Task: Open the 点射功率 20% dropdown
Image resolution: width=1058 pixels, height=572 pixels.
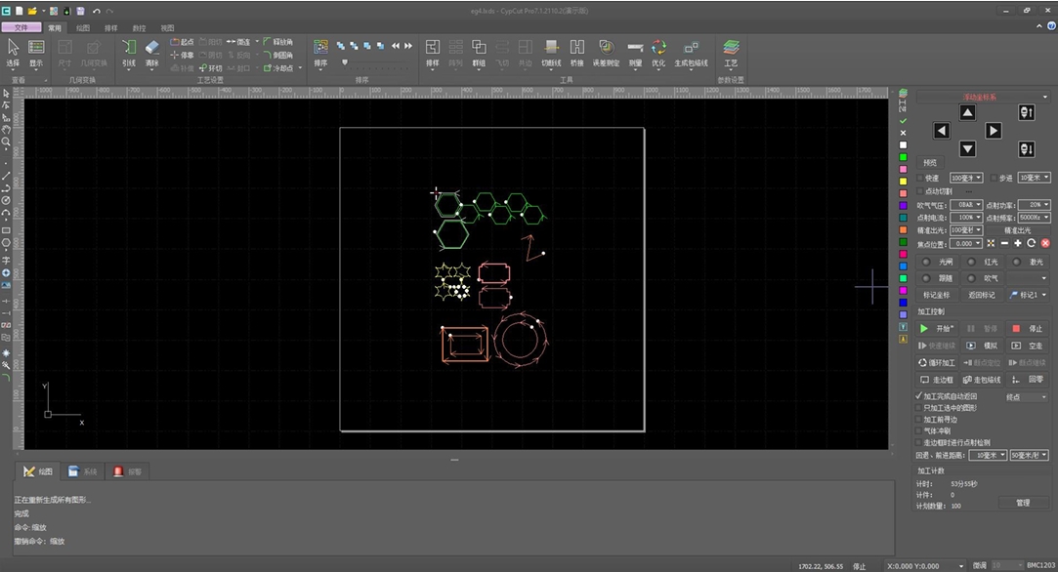Action: tap(1034, 205)
